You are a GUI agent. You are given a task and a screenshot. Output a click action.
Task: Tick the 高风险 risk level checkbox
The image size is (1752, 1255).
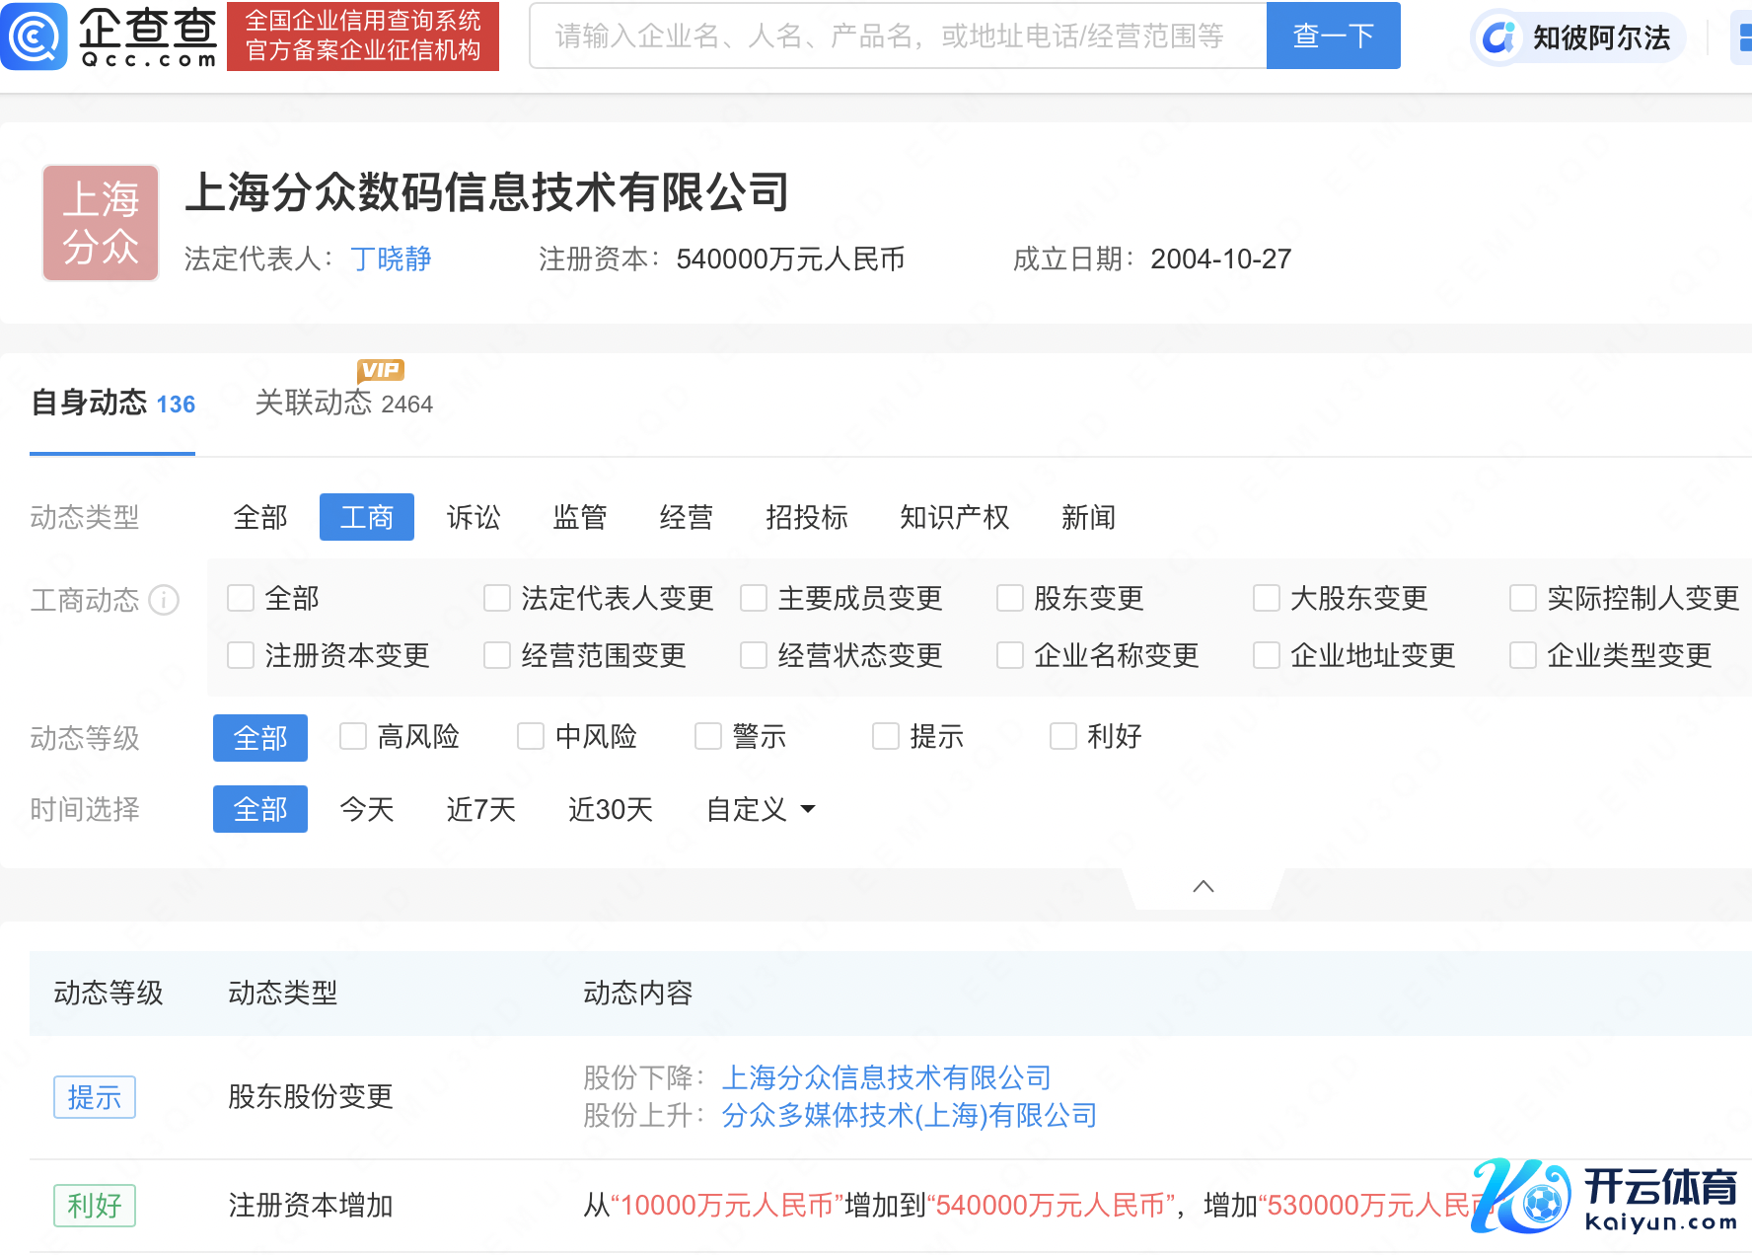pos(353,736)
